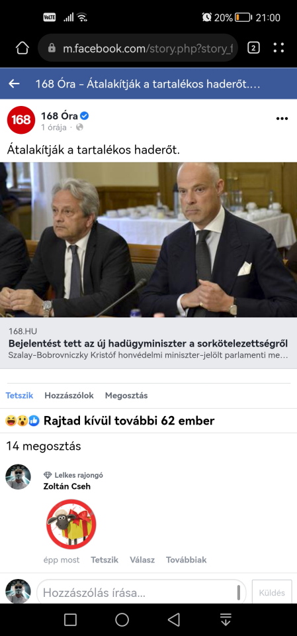Open the reactions list of 62 people
This screenshot has width=297, height=636.
click(x=110, y=421)
